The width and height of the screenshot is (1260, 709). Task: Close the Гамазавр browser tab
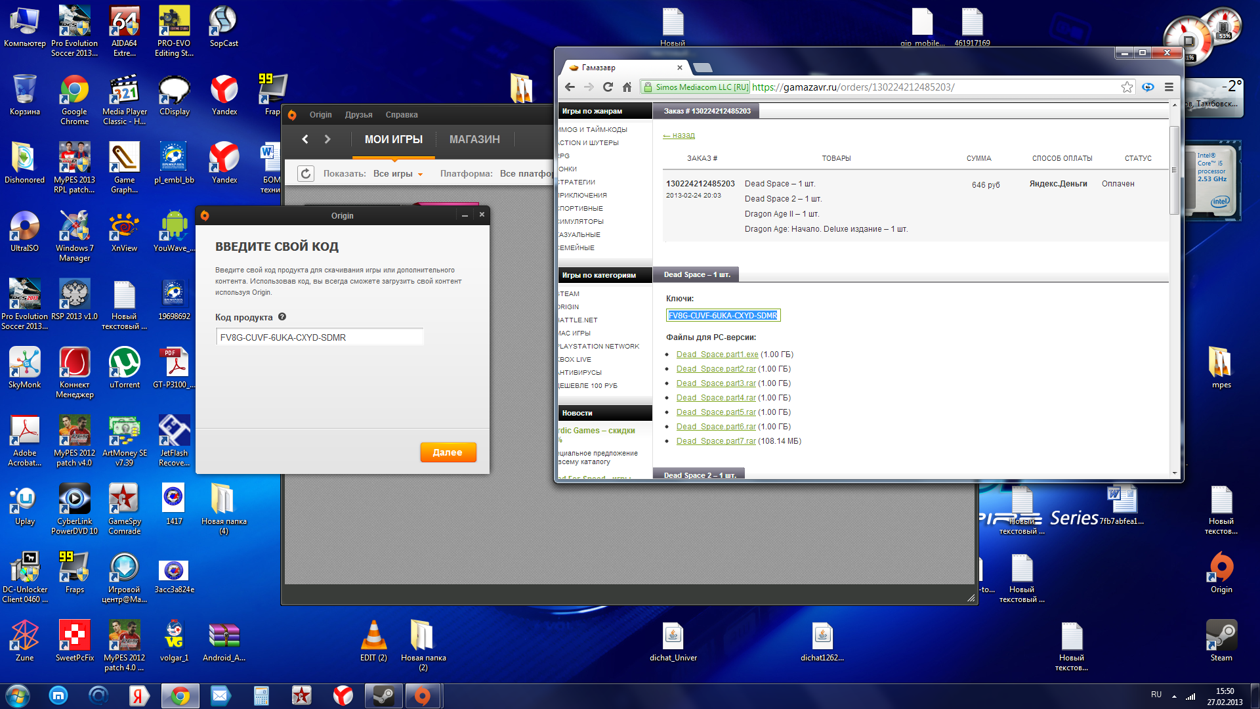tap(680, 67)
